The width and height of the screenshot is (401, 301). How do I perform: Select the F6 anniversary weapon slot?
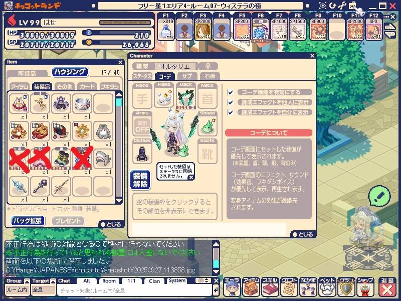click(x=260, y=29)
